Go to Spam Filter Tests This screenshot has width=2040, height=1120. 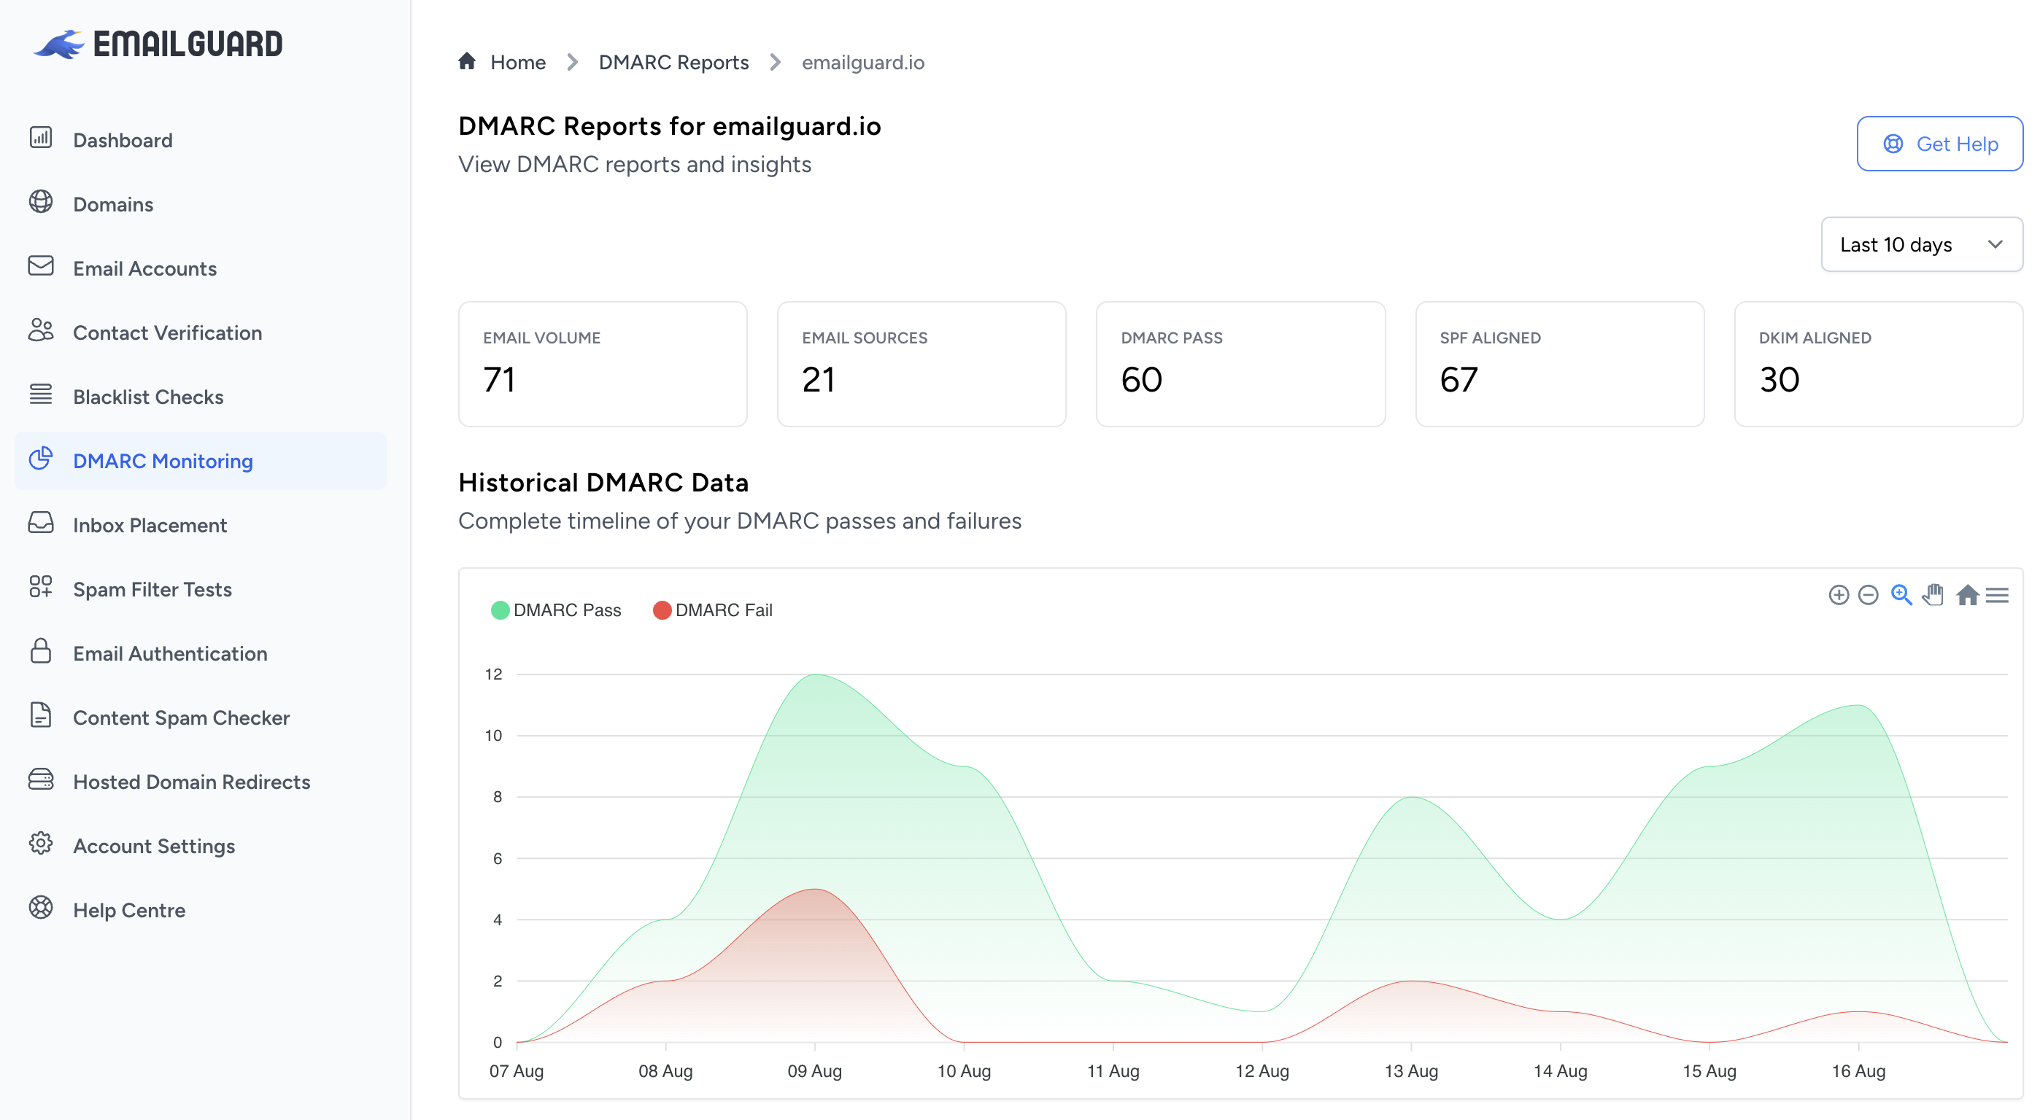click(201, 589)
